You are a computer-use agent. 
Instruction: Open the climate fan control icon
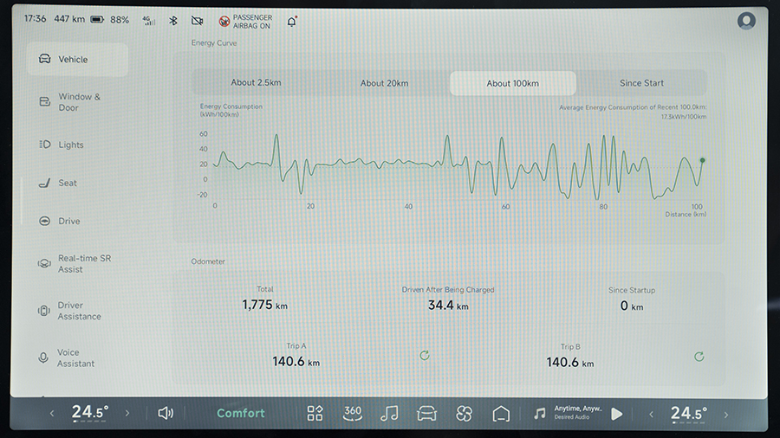464,413
